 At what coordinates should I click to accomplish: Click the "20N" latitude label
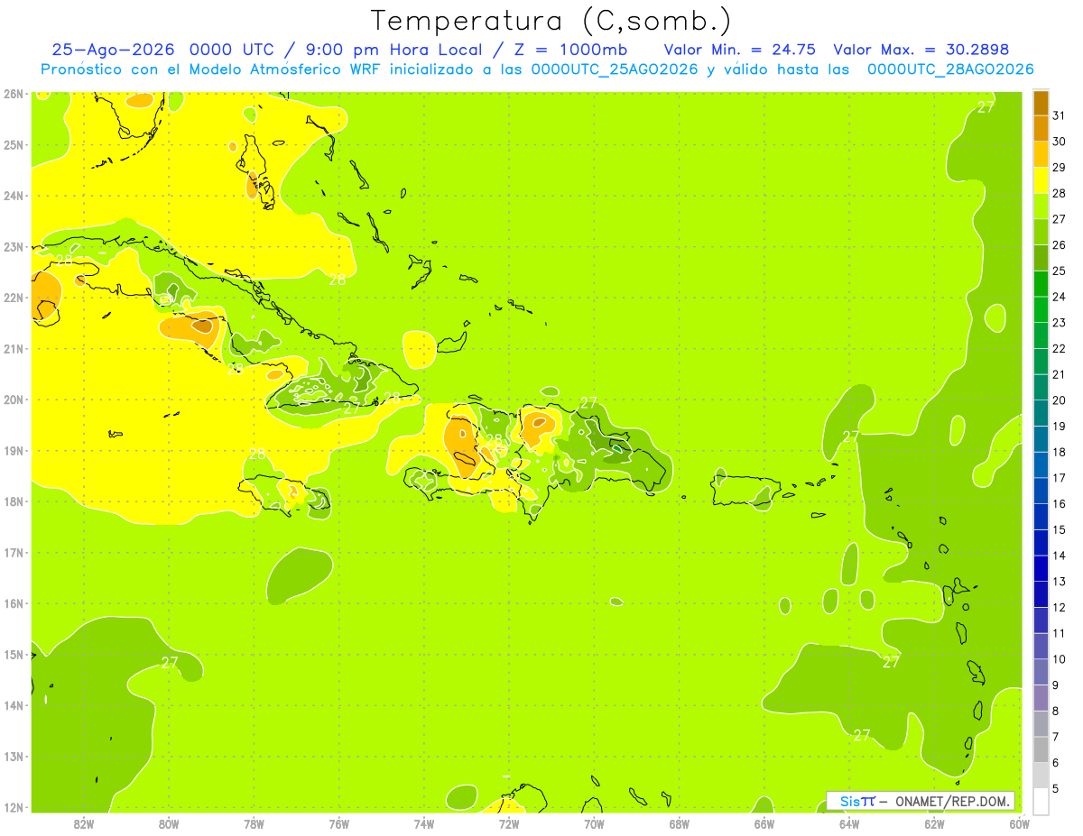[13, 400]
